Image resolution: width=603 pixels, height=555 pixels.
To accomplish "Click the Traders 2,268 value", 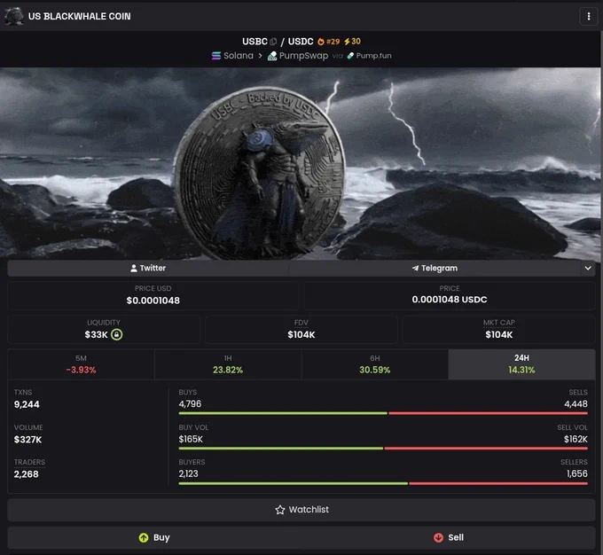I will [x=26, y=474].
